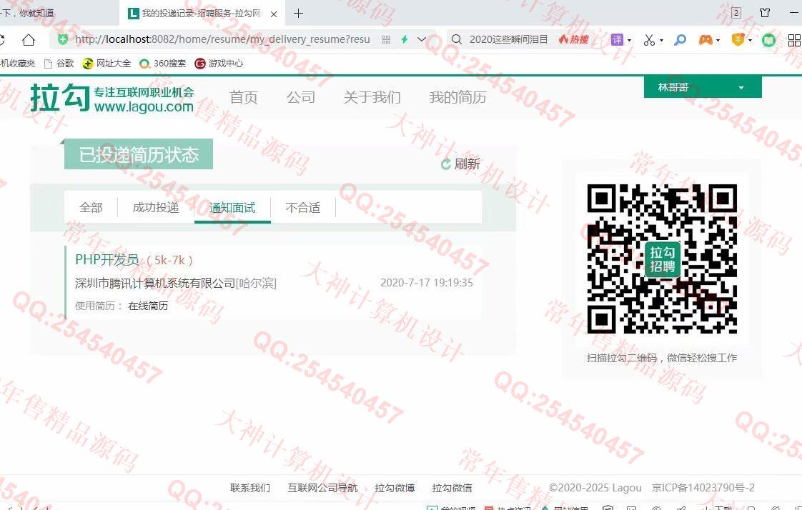Click the 京ICP备14023790号-2 text
Screen dimensions: 802x510
tap(703, 488)
